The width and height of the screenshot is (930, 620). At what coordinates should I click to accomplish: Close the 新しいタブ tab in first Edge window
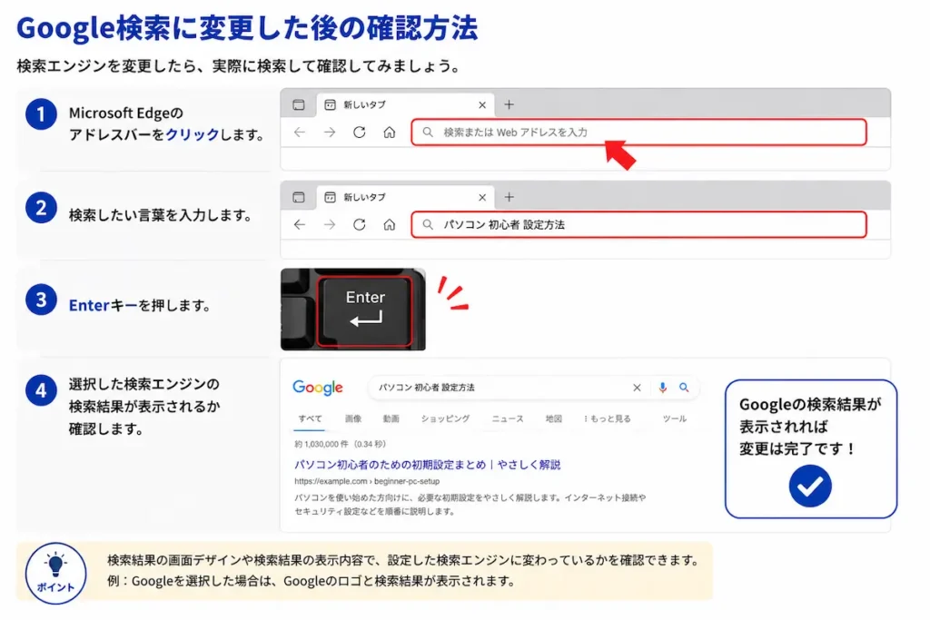[x=482, y=105]
